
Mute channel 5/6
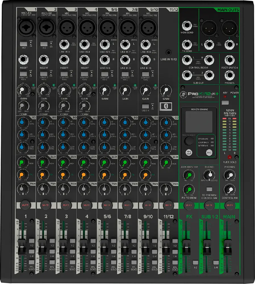click(x=107, y=205)
